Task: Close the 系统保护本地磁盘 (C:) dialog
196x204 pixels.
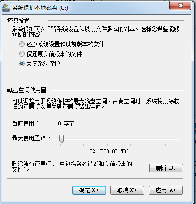Action: point(180,6)
